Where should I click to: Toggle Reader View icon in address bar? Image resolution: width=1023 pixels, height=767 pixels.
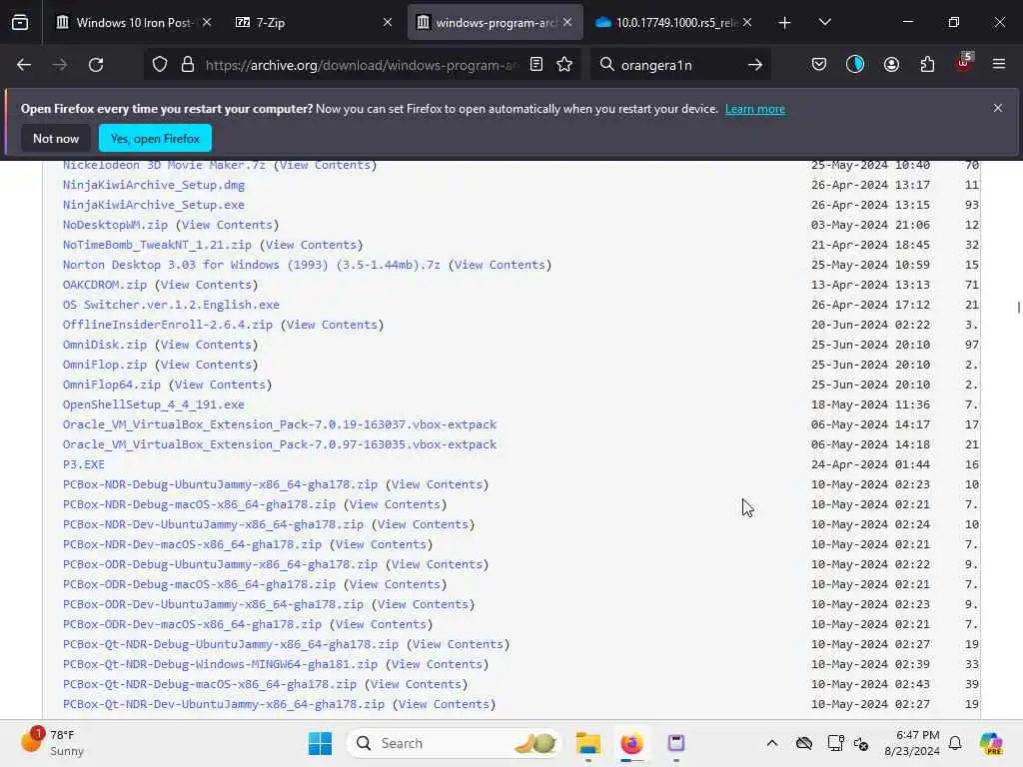click(x=536, y=65)
